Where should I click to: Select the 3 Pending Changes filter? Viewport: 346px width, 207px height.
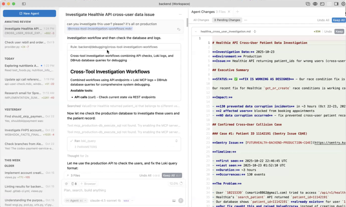227,20
